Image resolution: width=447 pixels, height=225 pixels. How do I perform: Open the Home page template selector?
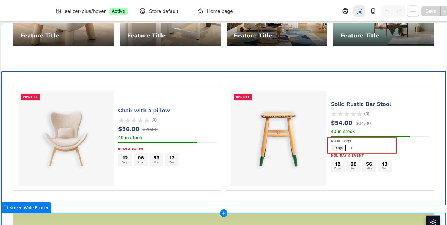(x=215, y=11)
